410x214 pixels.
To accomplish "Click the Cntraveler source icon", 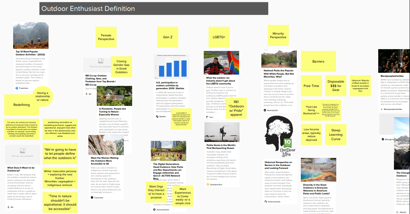I will pos(92,198).
